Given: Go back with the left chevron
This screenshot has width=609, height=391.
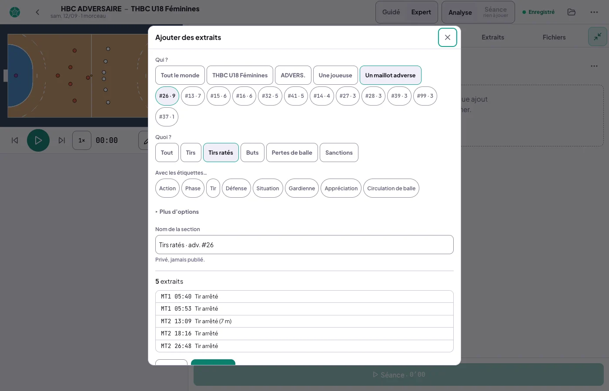Looking at the screenshot, I should (37, 12).
